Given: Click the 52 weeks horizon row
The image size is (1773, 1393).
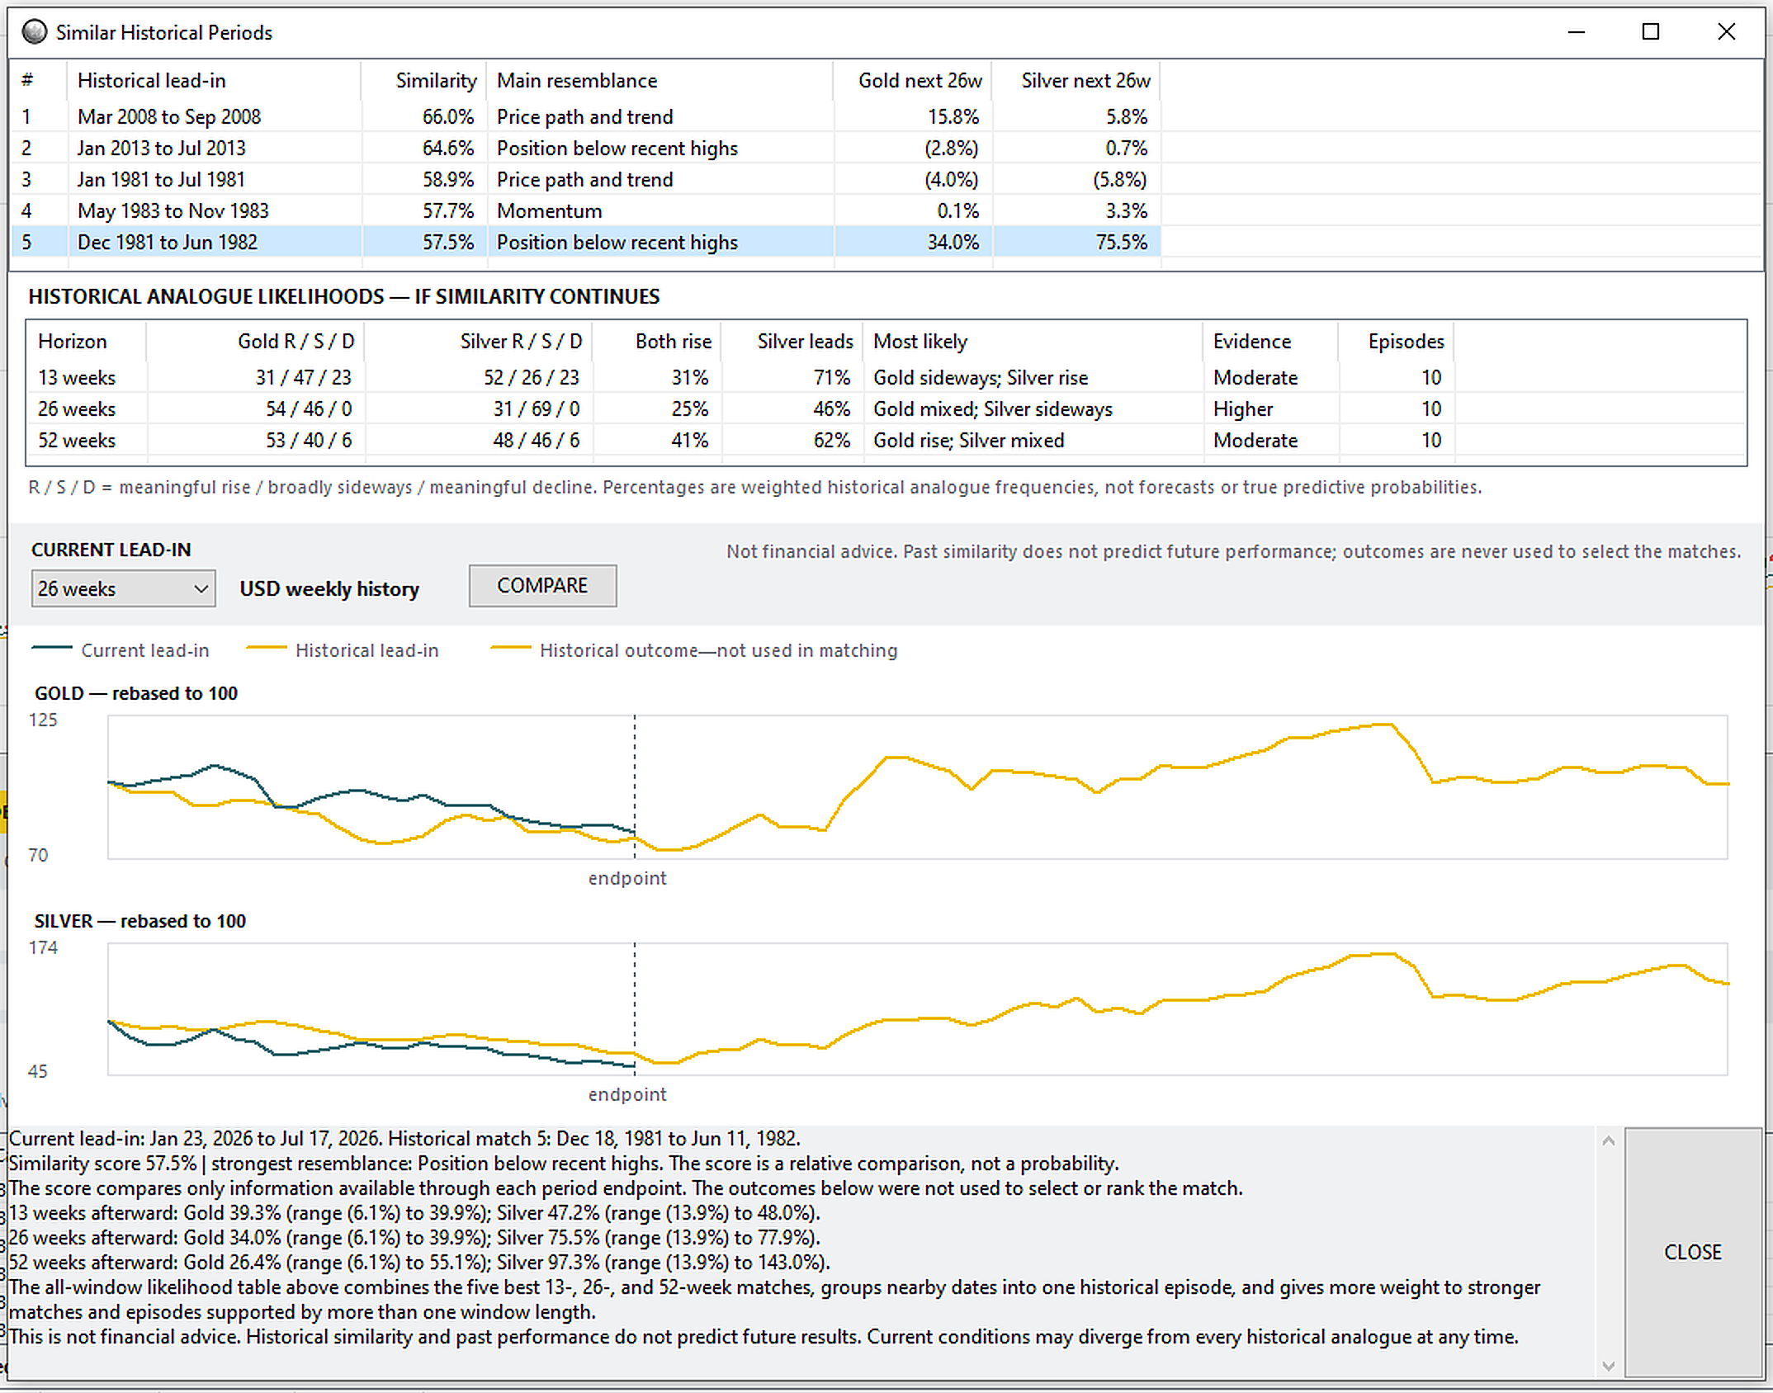Looking at the screenshot, I should (740, 440).
